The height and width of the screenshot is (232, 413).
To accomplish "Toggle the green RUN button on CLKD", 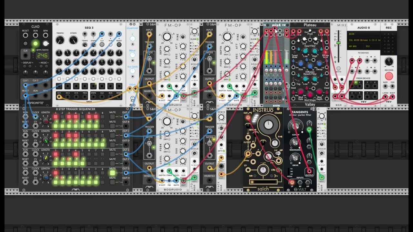I will coord(35,43).
